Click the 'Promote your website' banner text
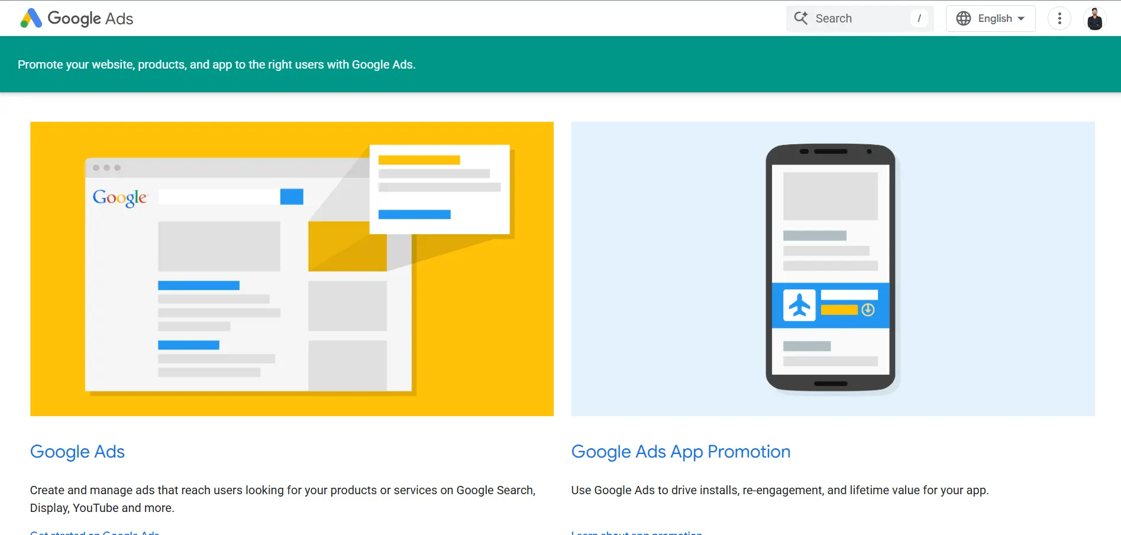 pos(217,64)
